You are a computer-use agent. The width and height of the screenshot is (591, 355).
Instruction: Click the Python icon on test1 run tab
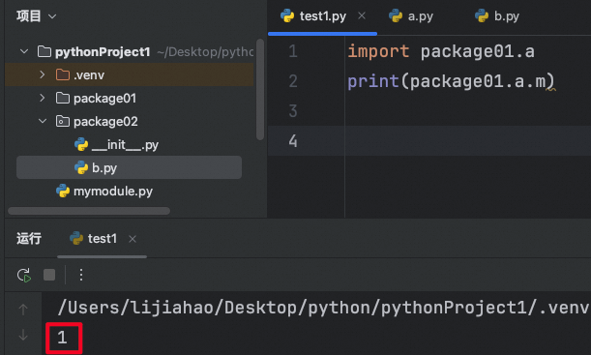(76, 239)
